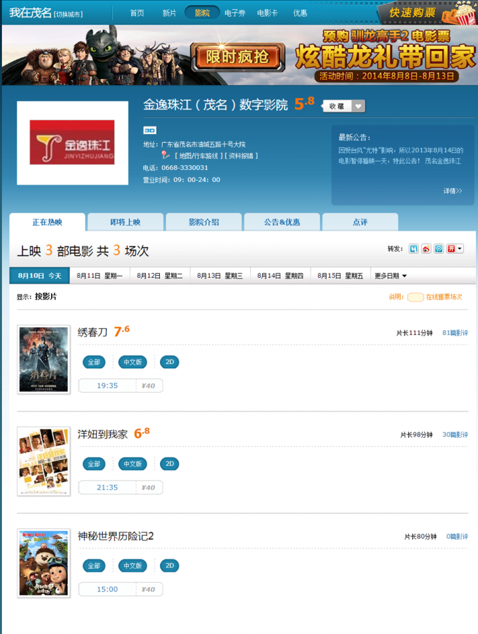Image resolution: width=478 pixels, height=634 pixels.
Task: Open 30篇影评 reviews link
Action: [455, 435]
